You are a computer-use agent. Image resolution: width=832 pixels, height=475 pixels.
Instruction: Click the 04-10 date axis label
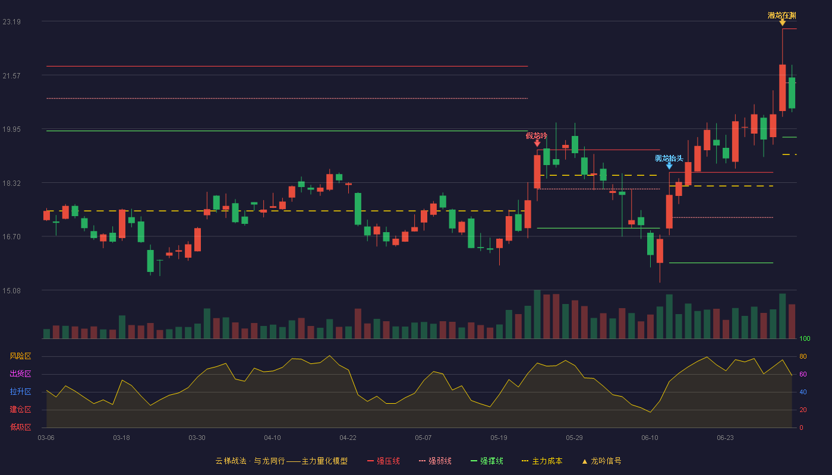(x=272, y=438)
